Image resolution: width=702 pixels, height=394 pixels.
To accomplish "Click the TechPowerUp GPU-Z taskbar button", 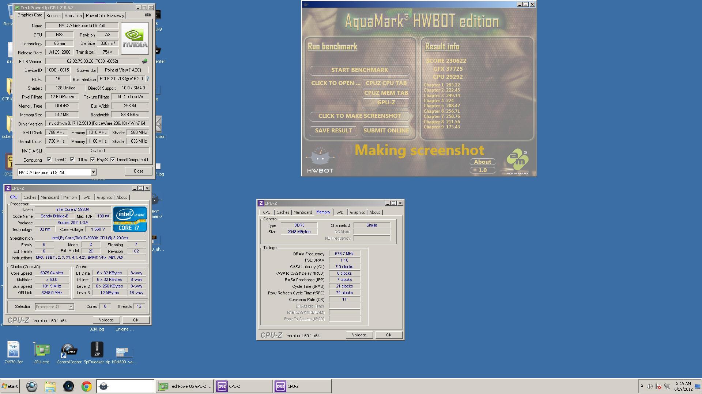I will click(x=185, y=386).
